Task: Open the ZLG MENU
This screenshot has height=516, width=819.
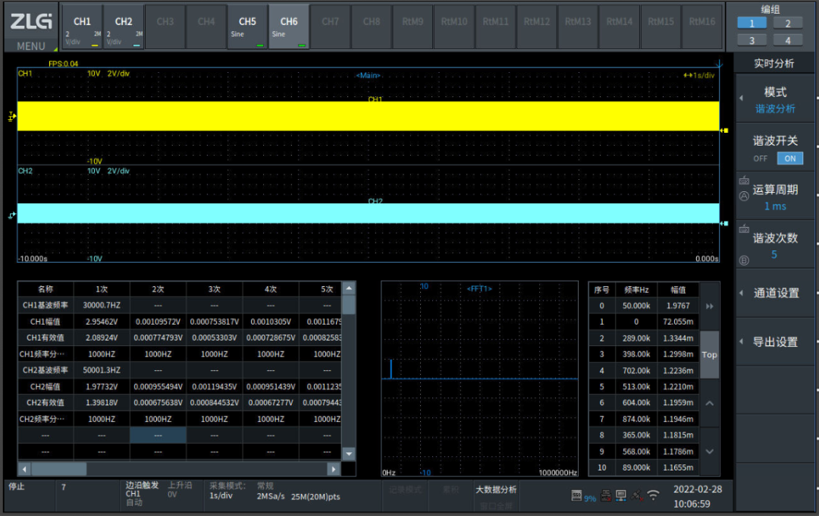Action: click(x=30, y=29)
